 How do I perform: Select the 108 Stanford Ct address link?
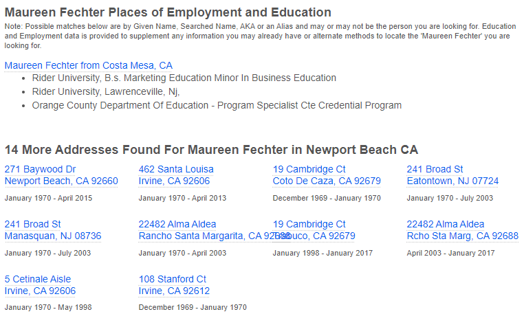173,279
